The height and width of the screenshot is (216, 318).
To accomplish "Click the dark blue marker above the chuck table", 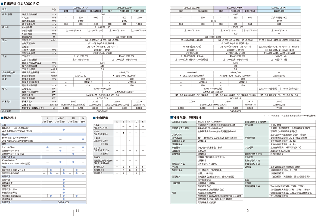I will [93, 117].
